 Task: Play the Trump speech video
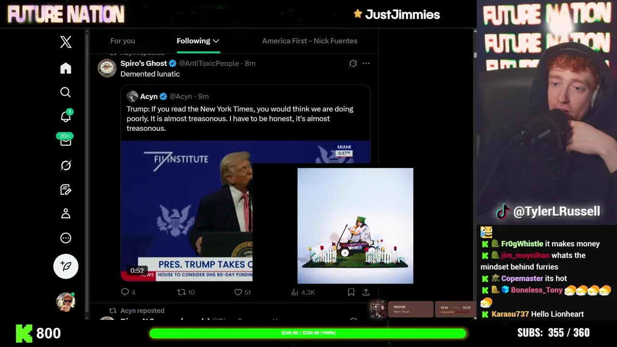pyautogui.click(x=186, y=211)
